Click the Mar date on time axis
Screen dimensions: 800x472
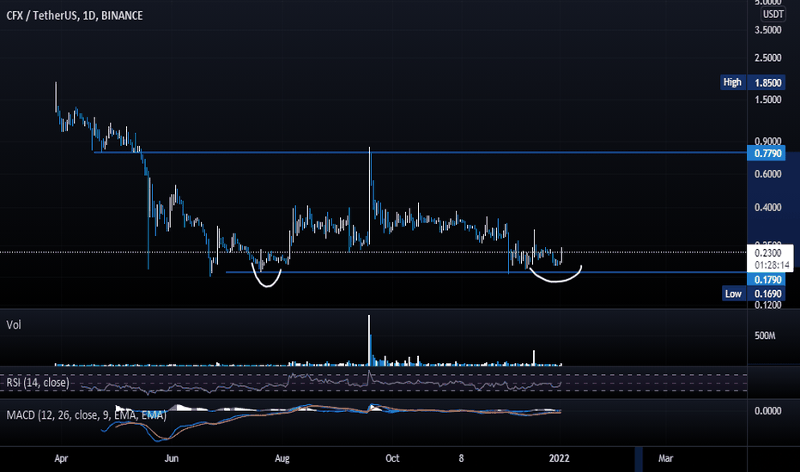665,458
